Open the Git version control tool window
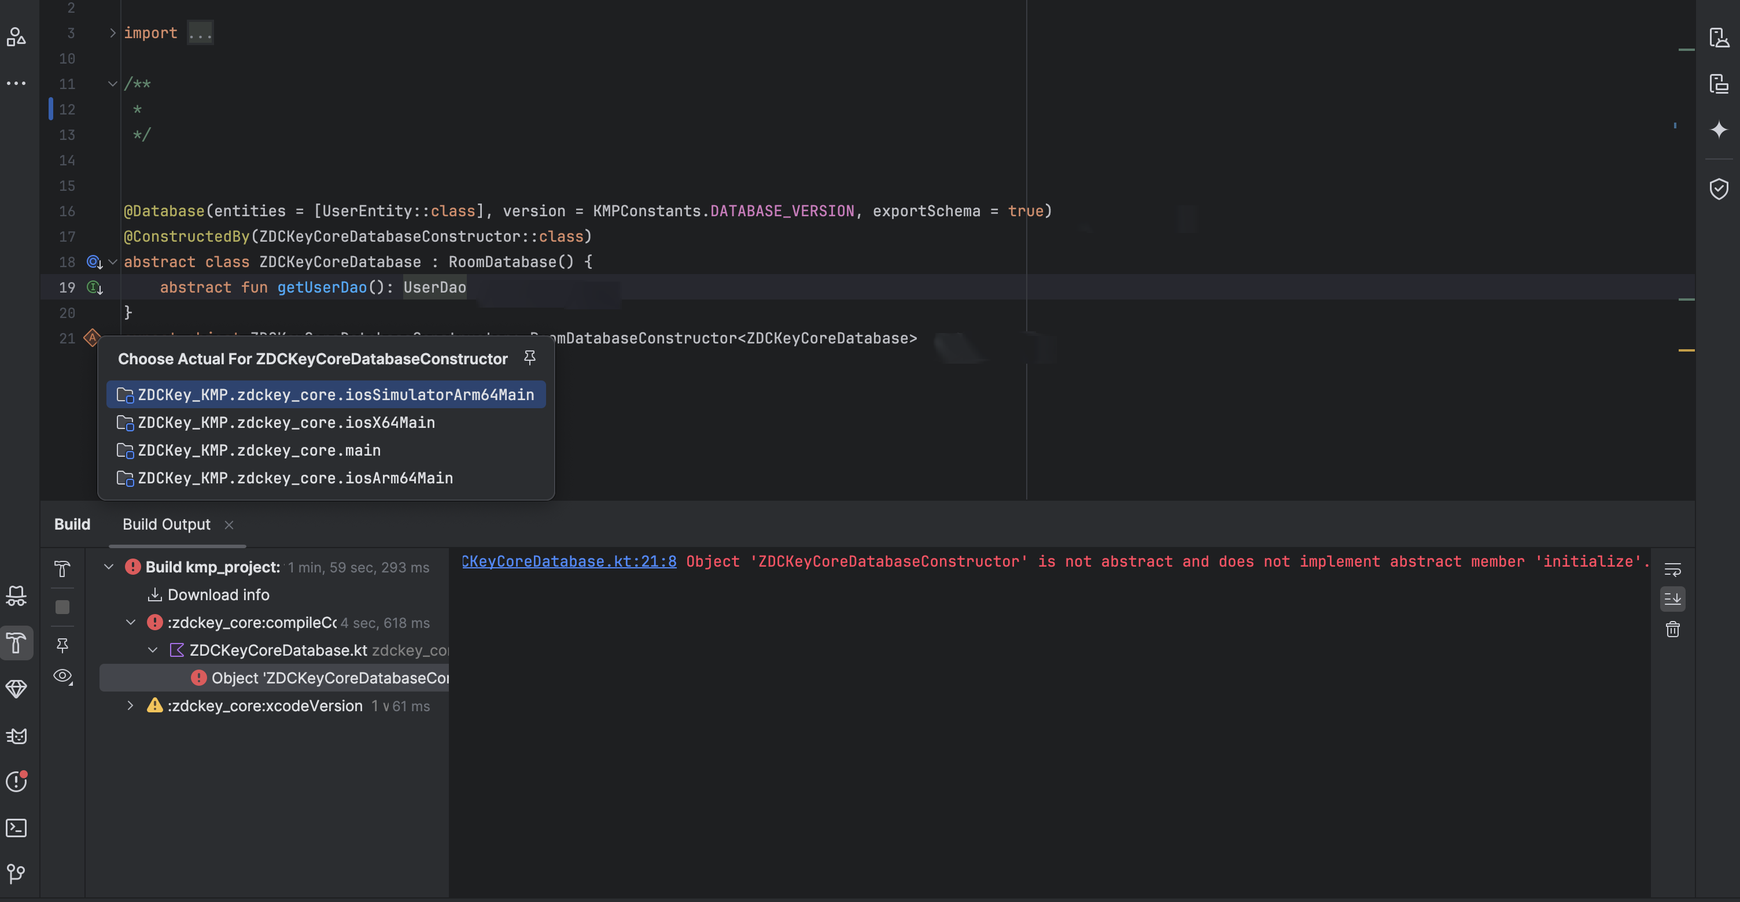1740x902 pixels. pos(16,874)
